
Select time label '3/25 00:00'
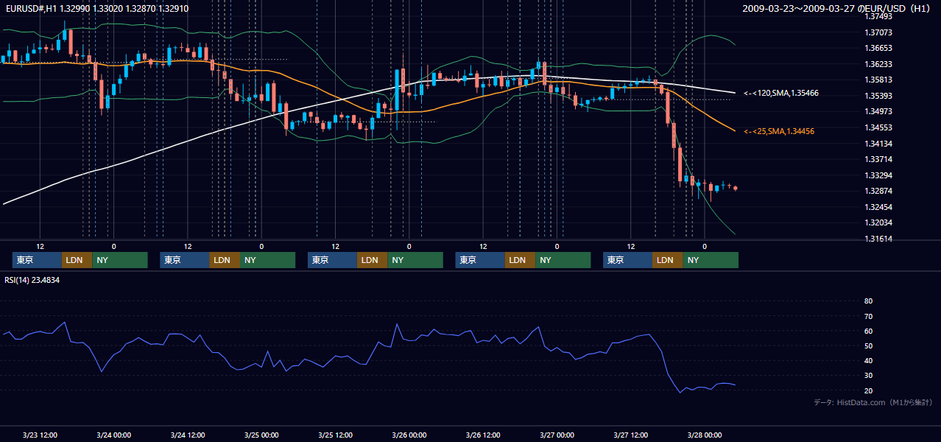[x=261, y=435]
